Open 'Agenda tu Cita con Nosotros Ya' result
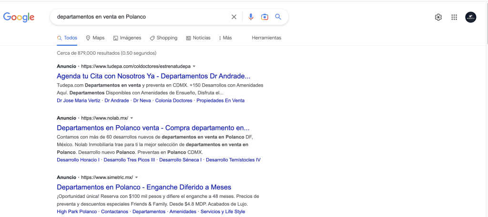The image size is (488, 217). [x=153, y=76]
